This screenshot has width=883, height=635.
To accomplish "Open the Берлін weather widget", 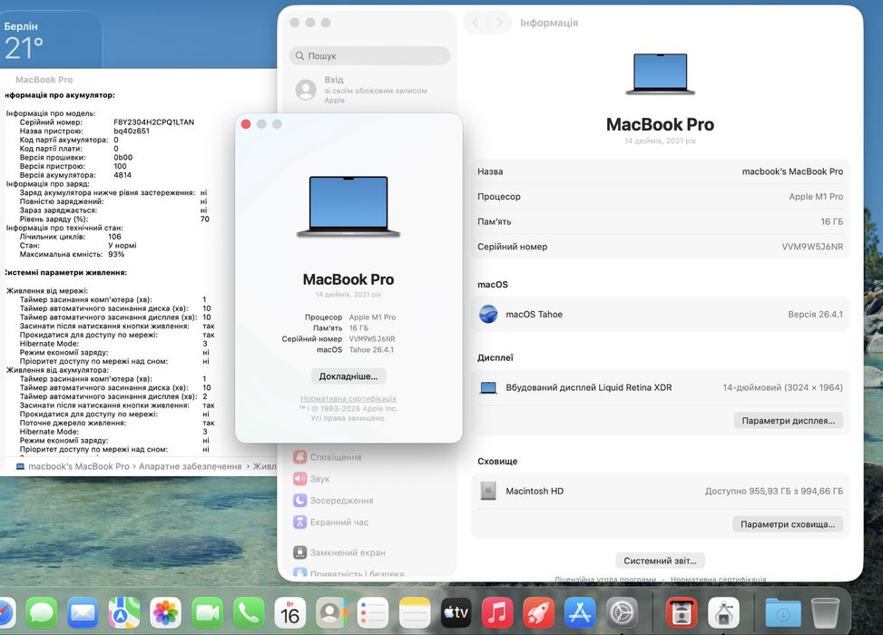I will click(51, 39).
